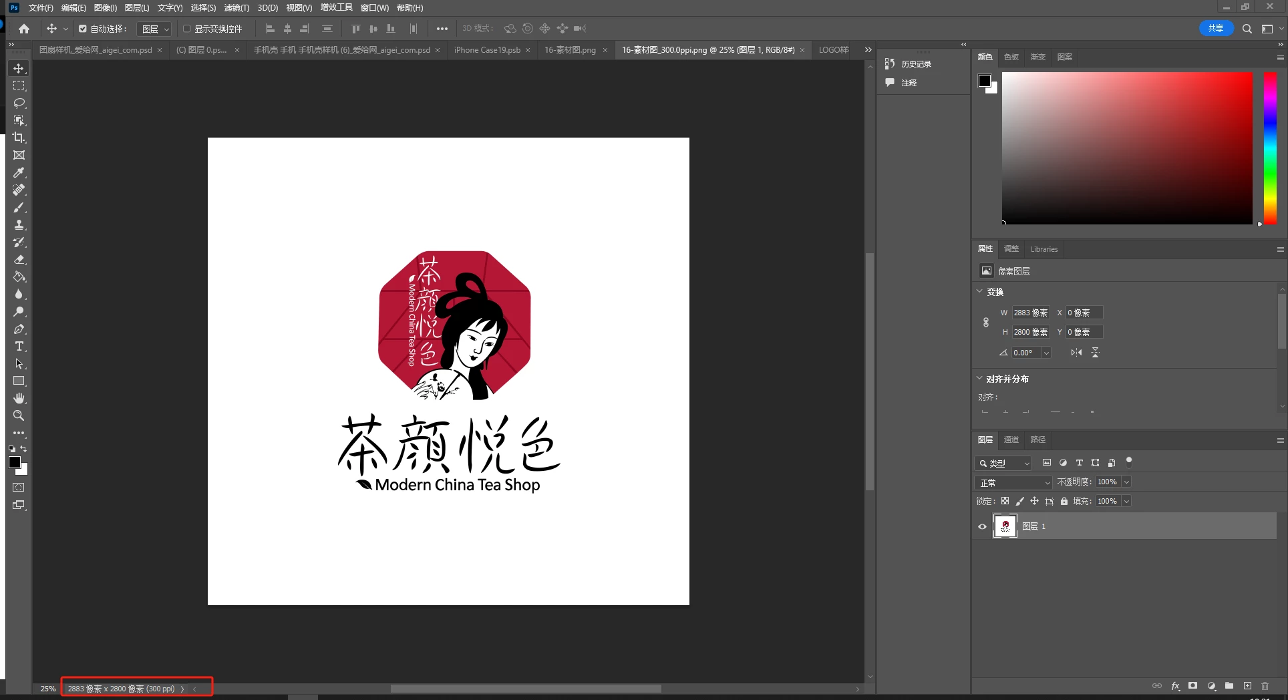Collapse the 变换 section
Viewport: 1288px width, 700px height.
click(979, 291)
